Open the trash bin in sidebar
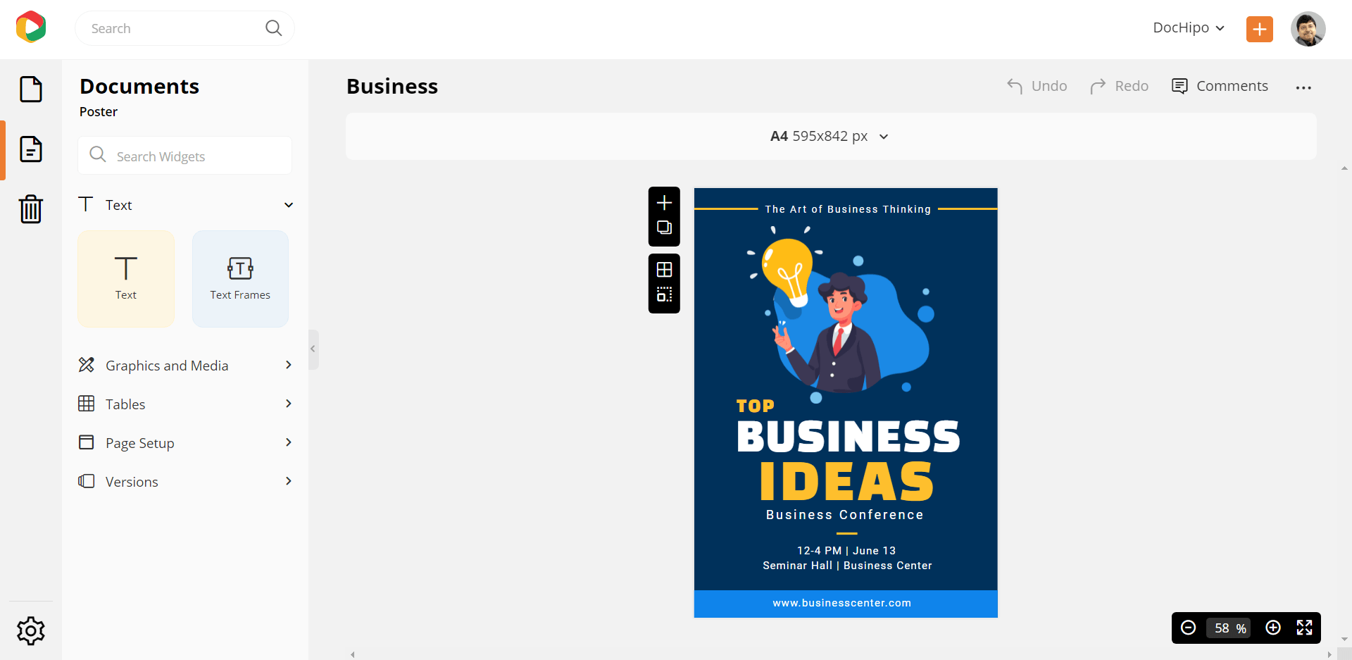The width and height of the screenshot is (1352, 660). (x=31, y=209)
